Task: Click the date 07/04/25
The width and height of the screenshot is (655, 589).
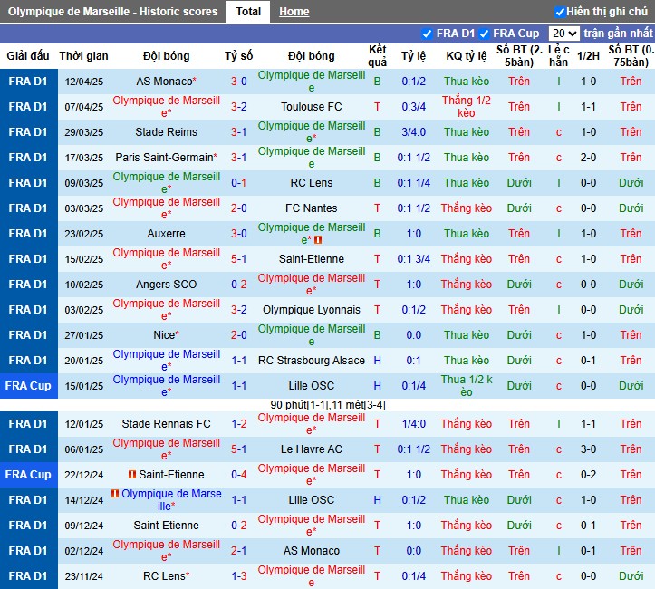Action: coord(84,107)
